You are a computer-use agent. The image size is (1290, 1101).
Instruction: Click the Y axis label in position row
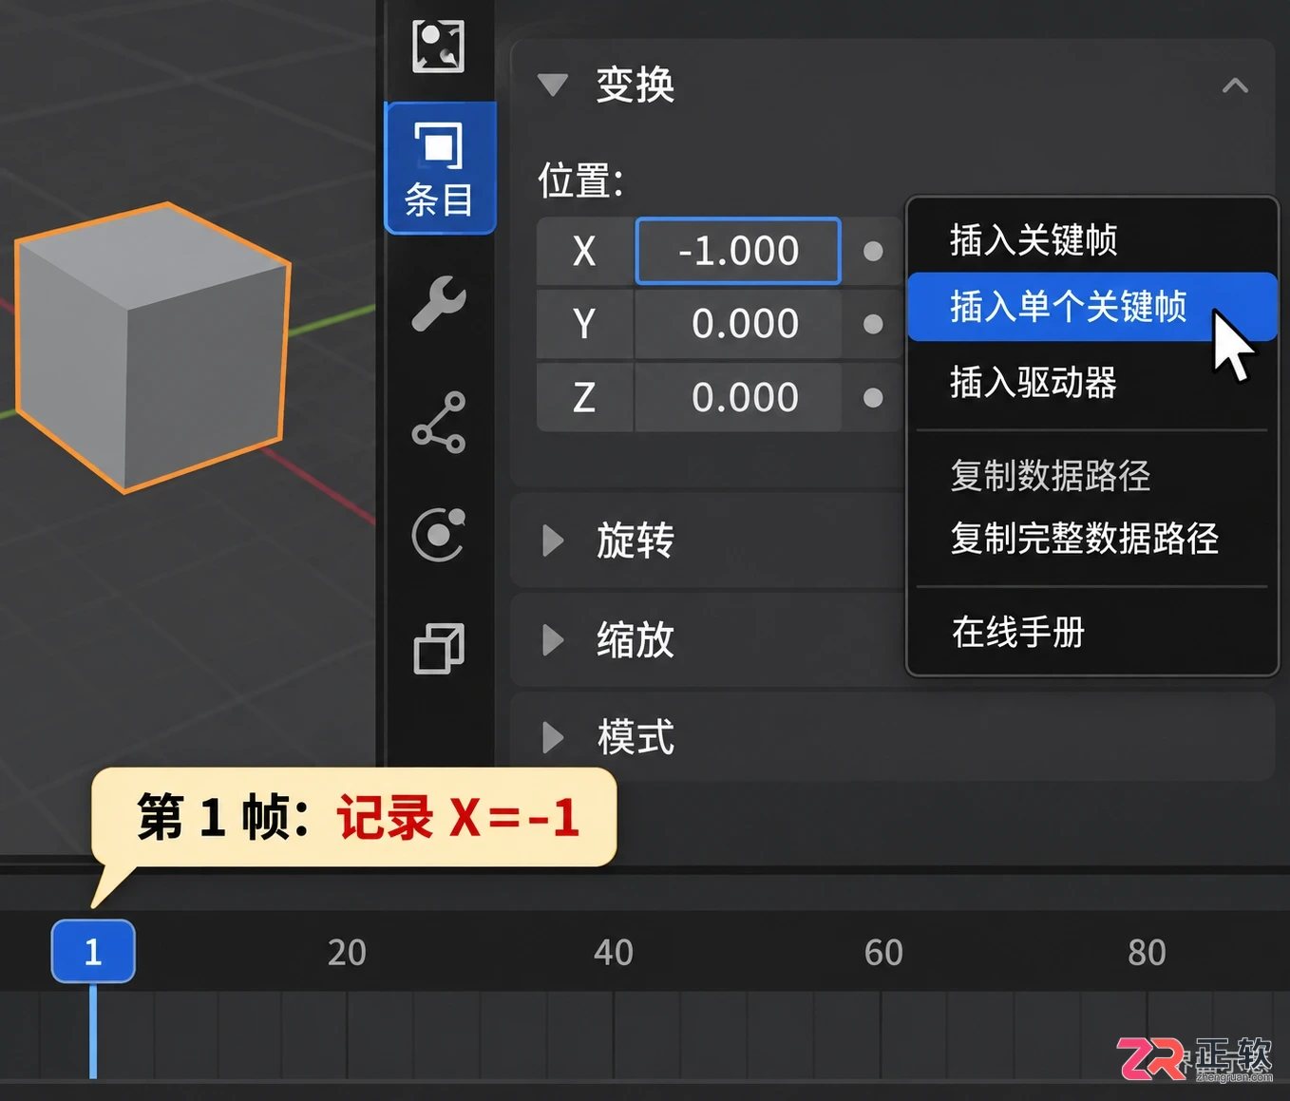pyautogui.click(x=584, y=324)
